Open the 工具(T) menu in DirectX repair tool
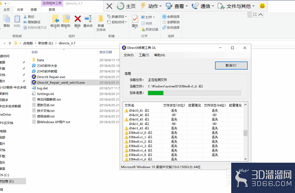 coord(144,55)
